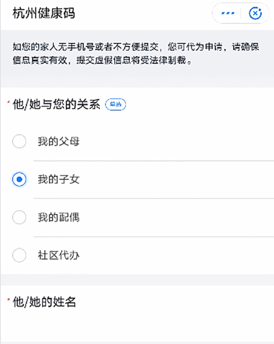This screenshot has height=344, width=274.
Task: Pick the 社区代办 radio button
Action: (19, 255)
